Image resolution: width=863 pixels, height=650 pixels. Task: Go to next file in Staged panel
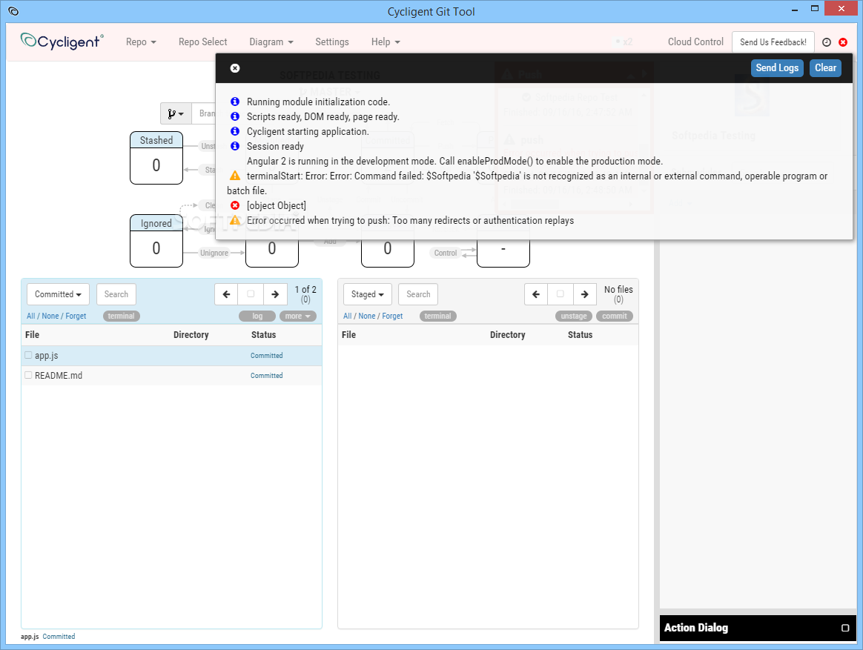point(584,294)
